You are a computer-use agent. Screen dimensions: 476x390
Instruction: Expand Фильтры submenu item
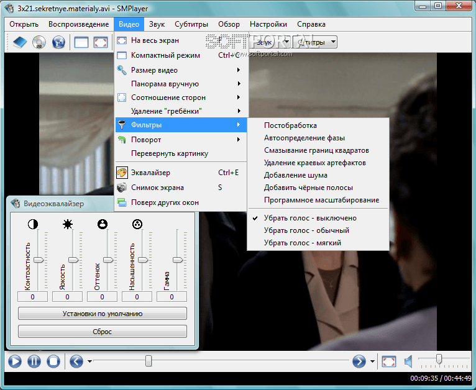pos(181,125)
